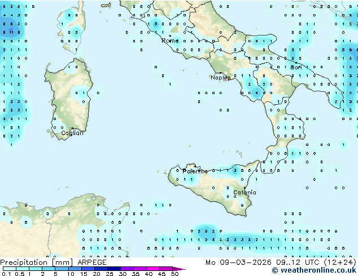
Task: Click the 20–25 mm legend color swatch
Action: click(x=101, y=269)
